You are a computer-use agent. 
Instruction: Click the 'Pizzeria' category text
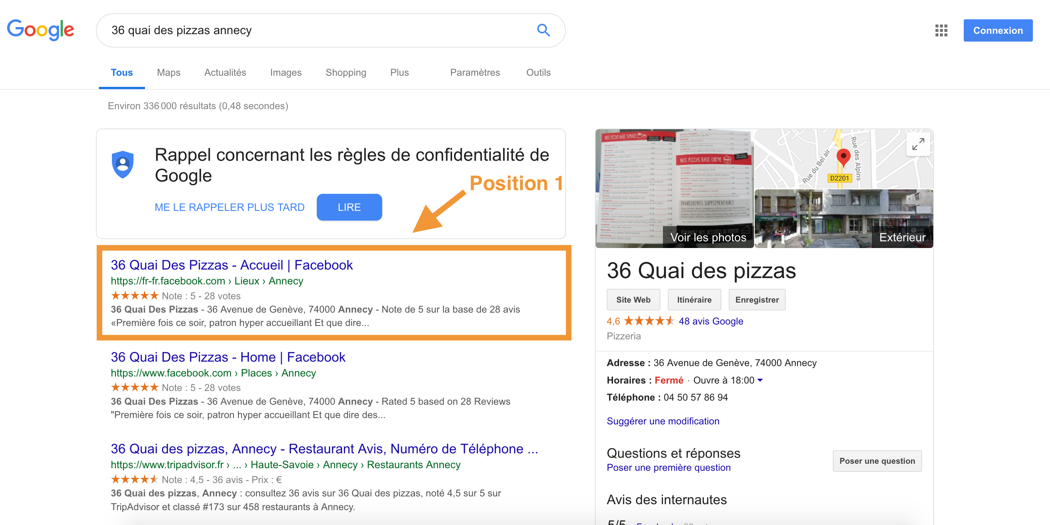tap(624, 336)
